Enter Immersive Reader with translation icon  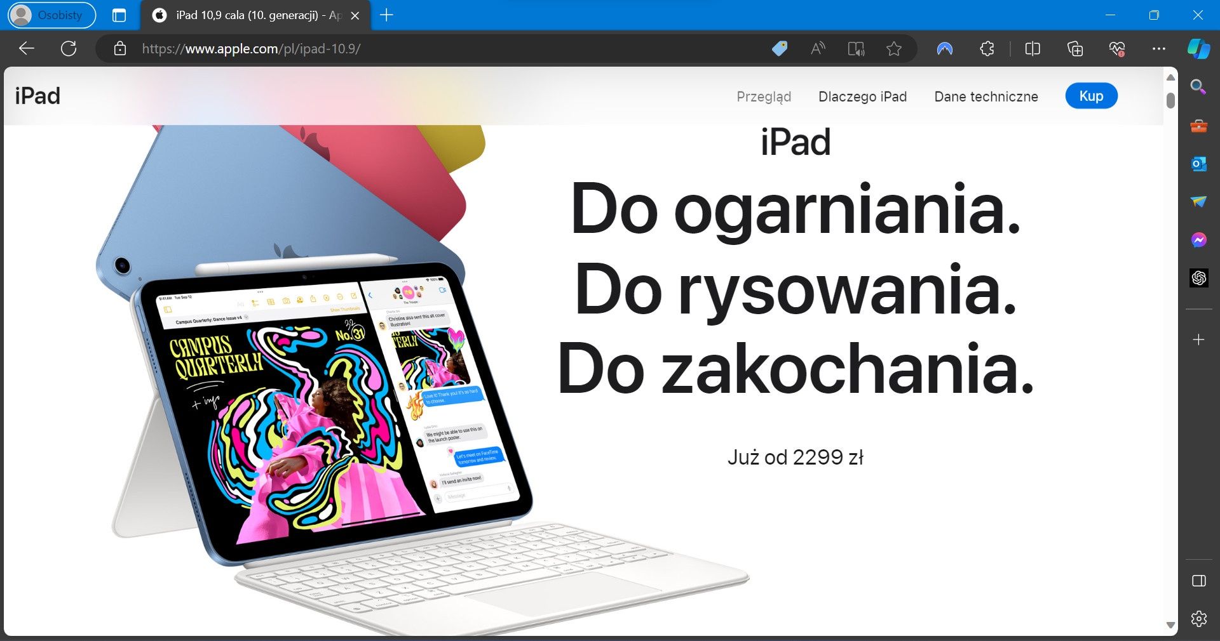tap(856, 48)
